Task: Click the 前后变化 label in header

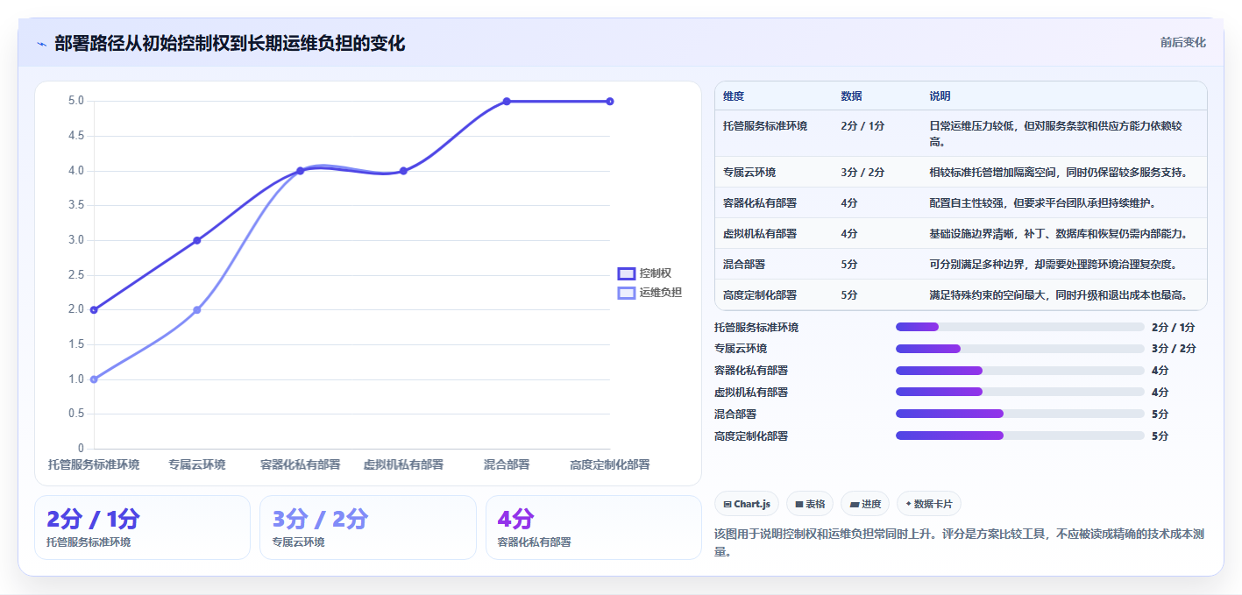Action: [1182, 42]
